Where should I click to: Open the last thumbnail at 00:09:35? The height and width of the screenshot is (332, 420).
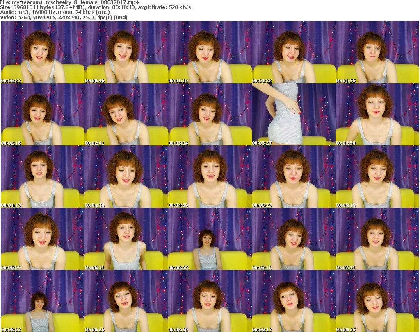coord(377,301)
